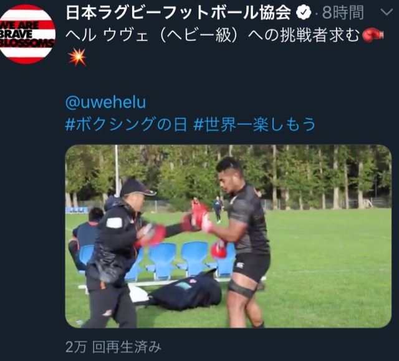Open the #世界一楽しもう hashtag

(x=254, y=125)
